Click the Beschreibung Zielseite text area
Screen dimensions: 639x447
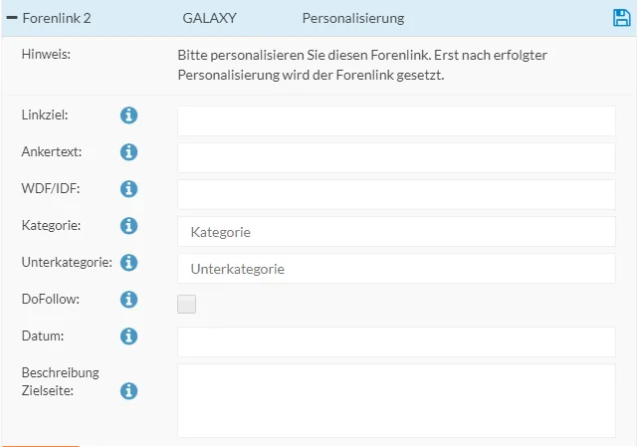tap(396, 400)
